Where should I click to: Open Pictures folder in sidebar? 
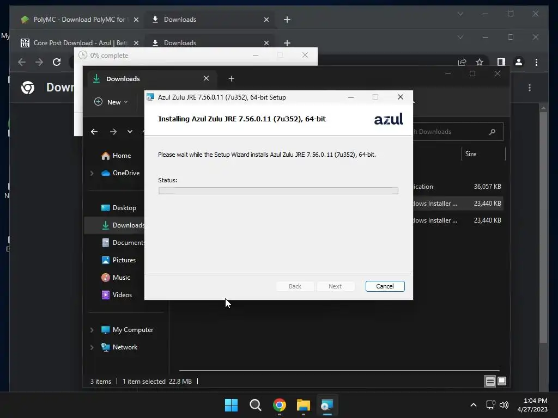coord(118,260)
